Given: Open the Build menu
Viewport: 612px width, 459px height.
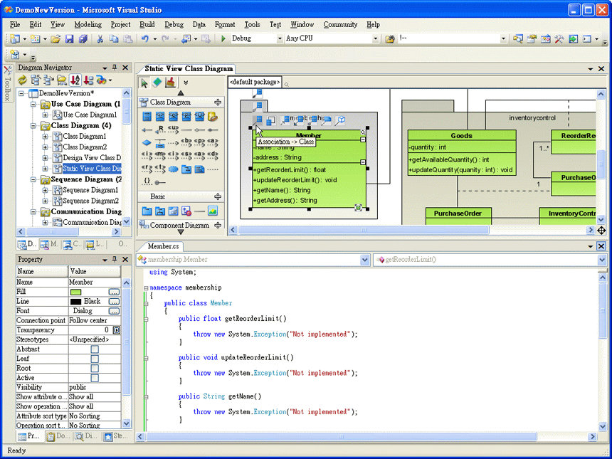Looking at the screenshot, I should click(147, 25).
